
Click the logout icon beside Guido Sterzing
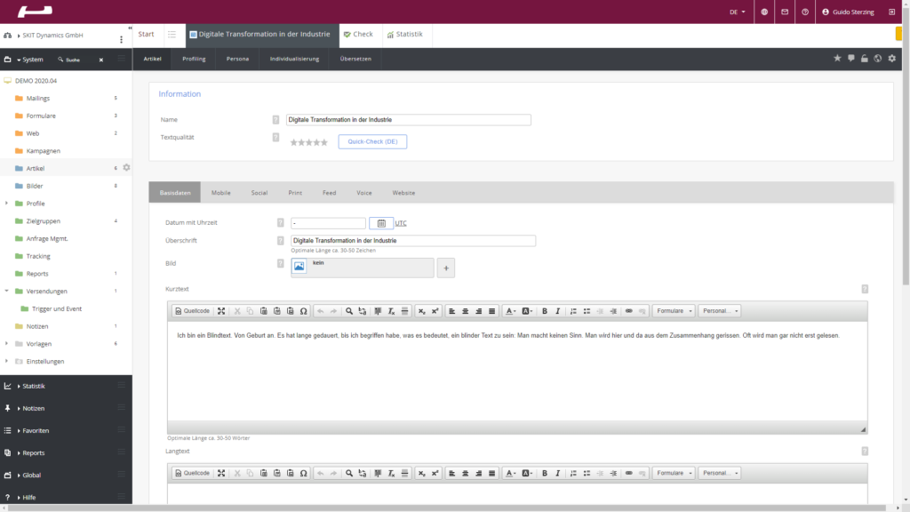(x=891, y=12)
